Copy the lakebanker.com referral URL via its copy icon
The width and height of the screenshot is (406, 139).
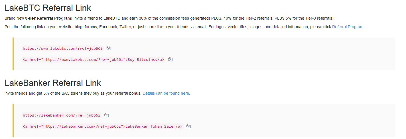(107, 115)
